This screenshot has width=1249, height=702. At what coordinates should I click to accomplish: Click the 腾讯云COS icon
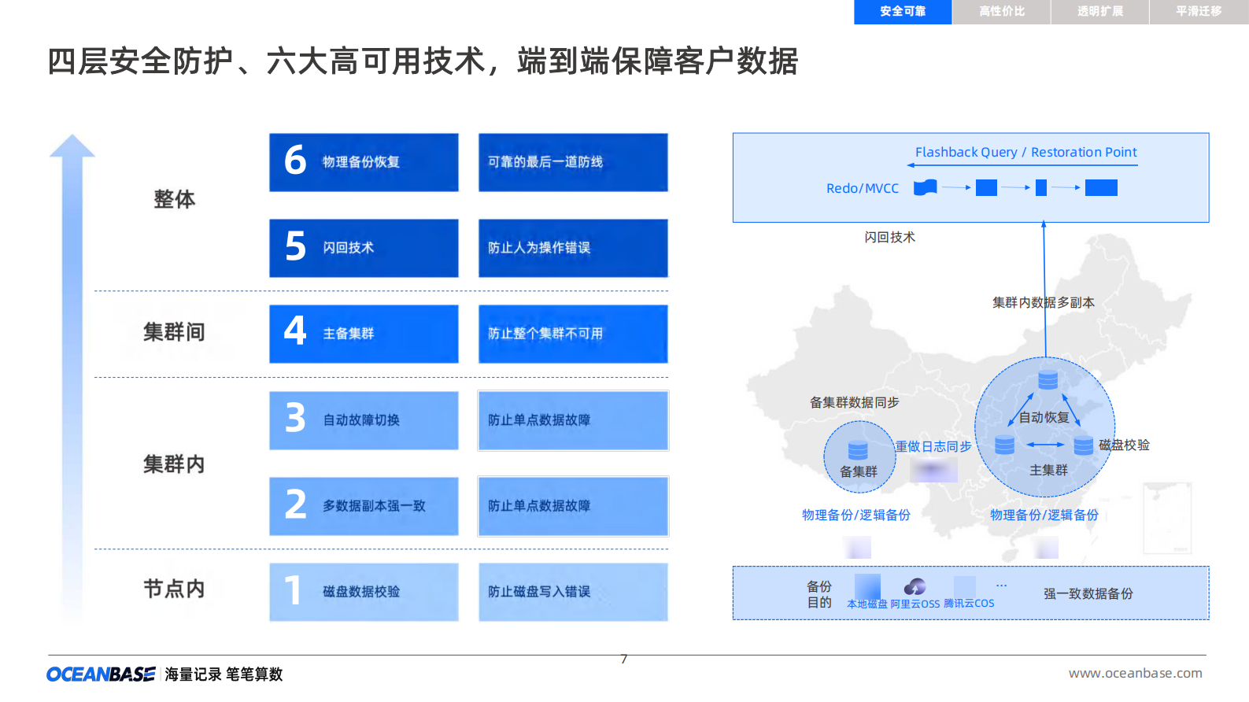pos(965,587)
